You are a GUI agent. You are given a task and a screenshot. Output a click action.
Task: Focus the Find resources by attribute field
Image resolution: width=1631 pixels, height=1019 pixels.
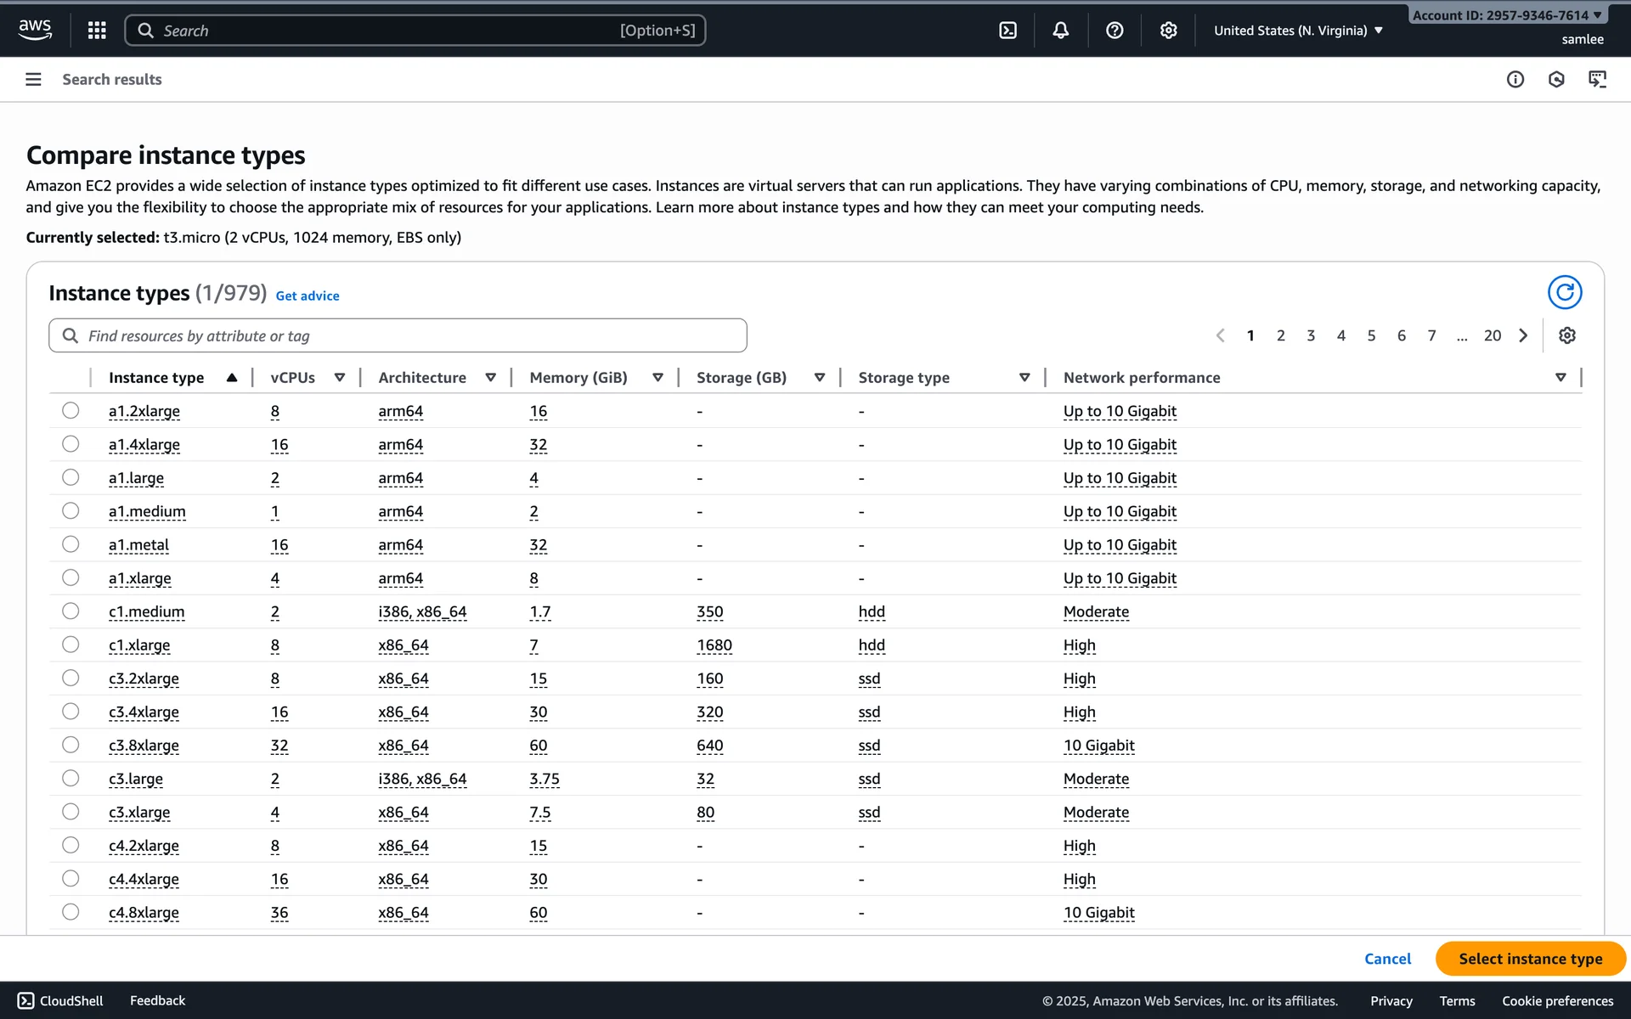pyautogui.click(x=398, y=335)
